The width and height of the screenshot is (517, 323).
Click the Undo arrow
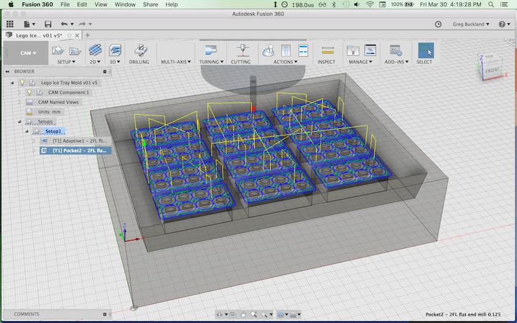tap(64, 24)
